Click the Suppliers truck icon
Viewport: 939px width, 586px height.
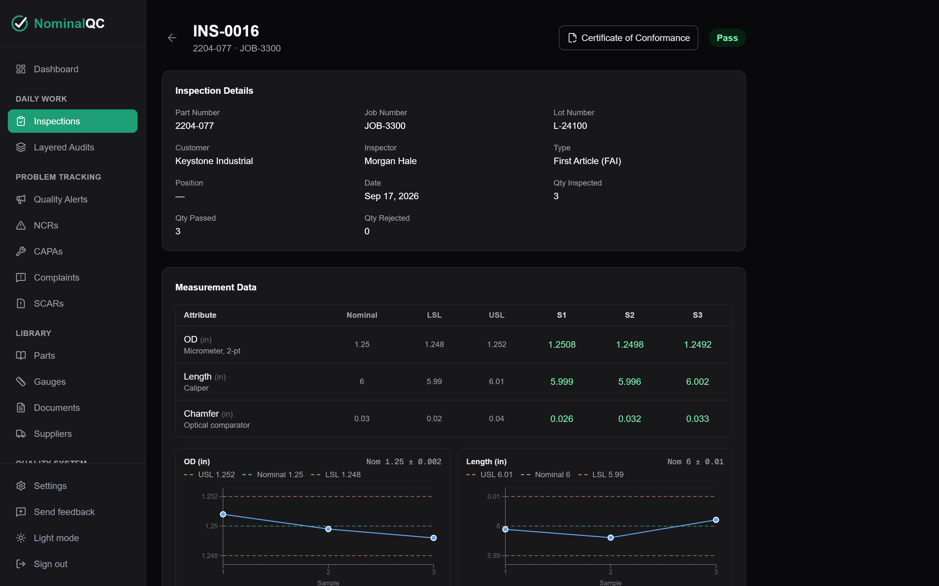pos(21,434)
